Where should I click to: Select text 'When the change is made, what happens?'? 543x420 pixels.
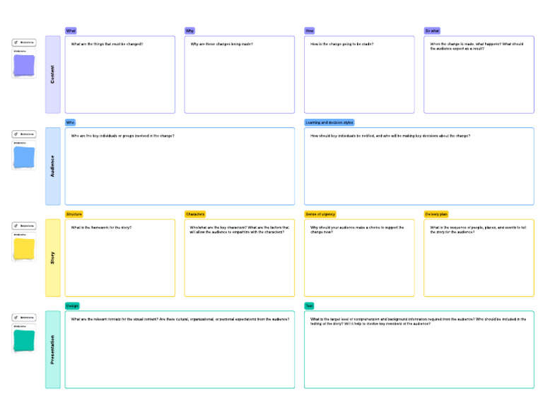pyautogui.click(x=465, y=44)
